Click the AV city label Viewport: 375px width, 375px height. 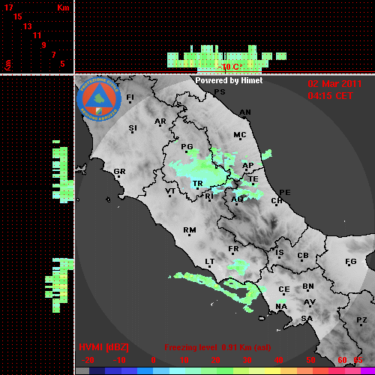310,302
